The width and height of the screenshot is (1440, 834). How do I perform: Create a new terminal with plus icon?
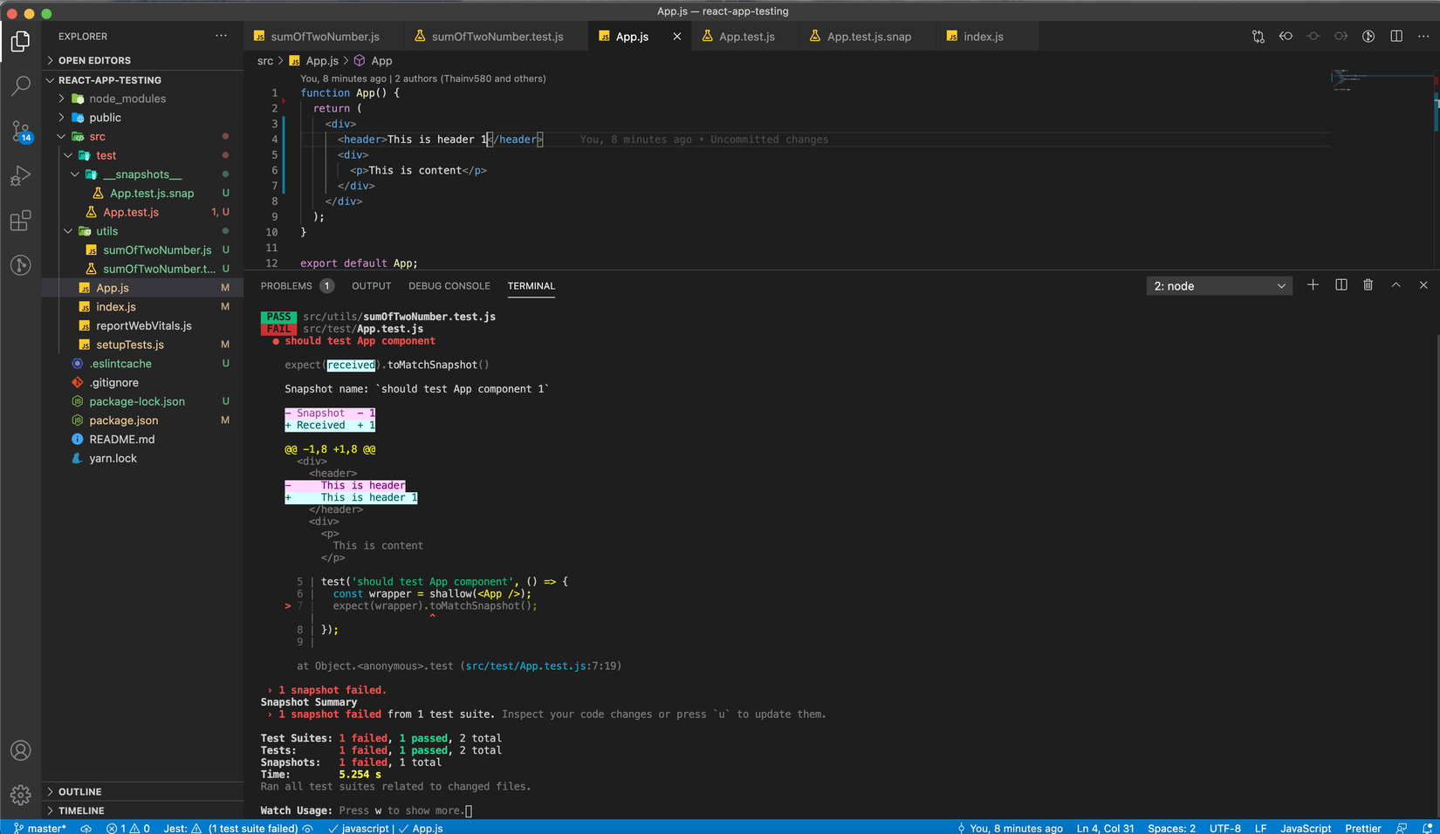(1313, 285)
